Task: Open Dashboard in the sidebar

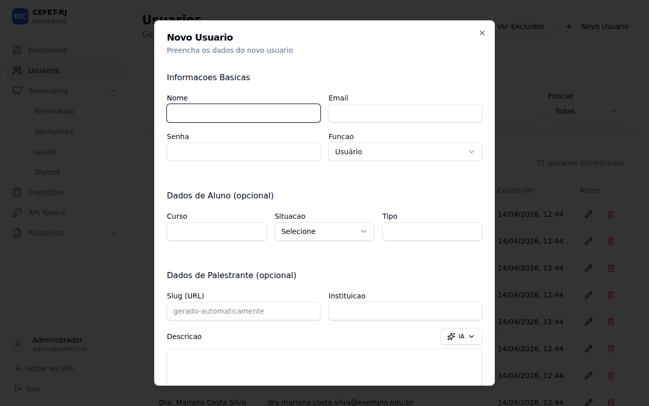Action: click(x=66, y=50)
